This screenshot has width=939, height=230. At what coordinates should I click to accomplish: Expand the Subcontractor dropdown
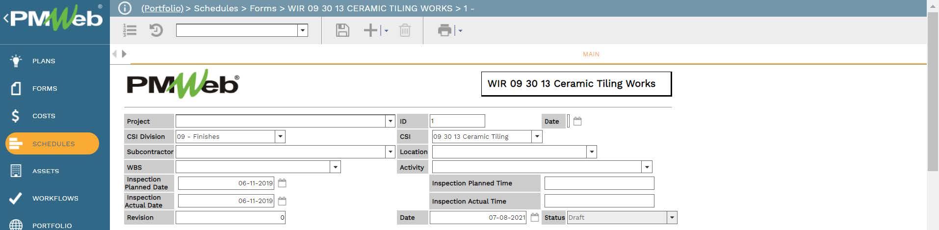tap(390, 152)
